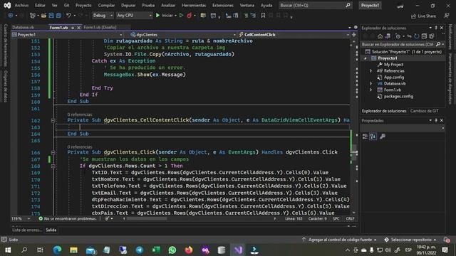Click the Collapse All icon in Solution Explorer
456x256 pixels.
coord(424,36)
